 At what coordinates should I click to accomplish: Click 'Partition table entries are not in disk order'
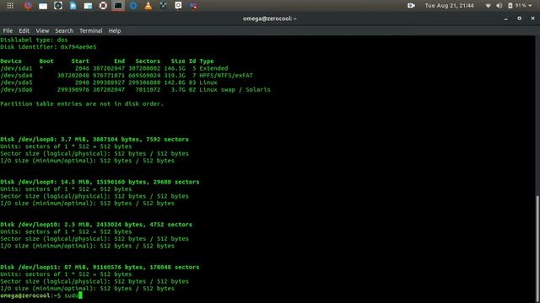(82, 104)
